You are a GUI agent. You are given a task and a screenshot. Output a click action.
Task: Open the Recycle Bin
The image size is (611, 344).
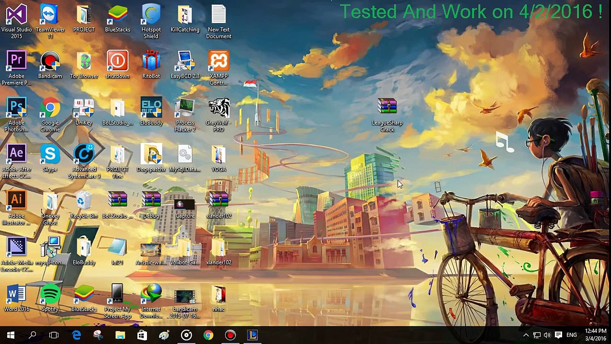pos(84,205)
